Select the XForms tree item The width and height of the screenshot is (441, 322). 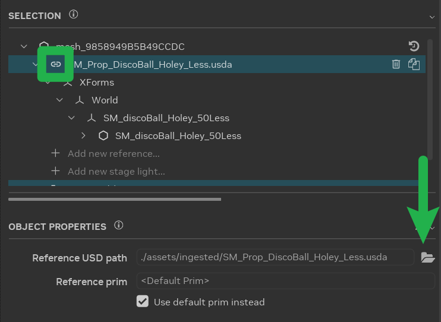tap(96, 82)
